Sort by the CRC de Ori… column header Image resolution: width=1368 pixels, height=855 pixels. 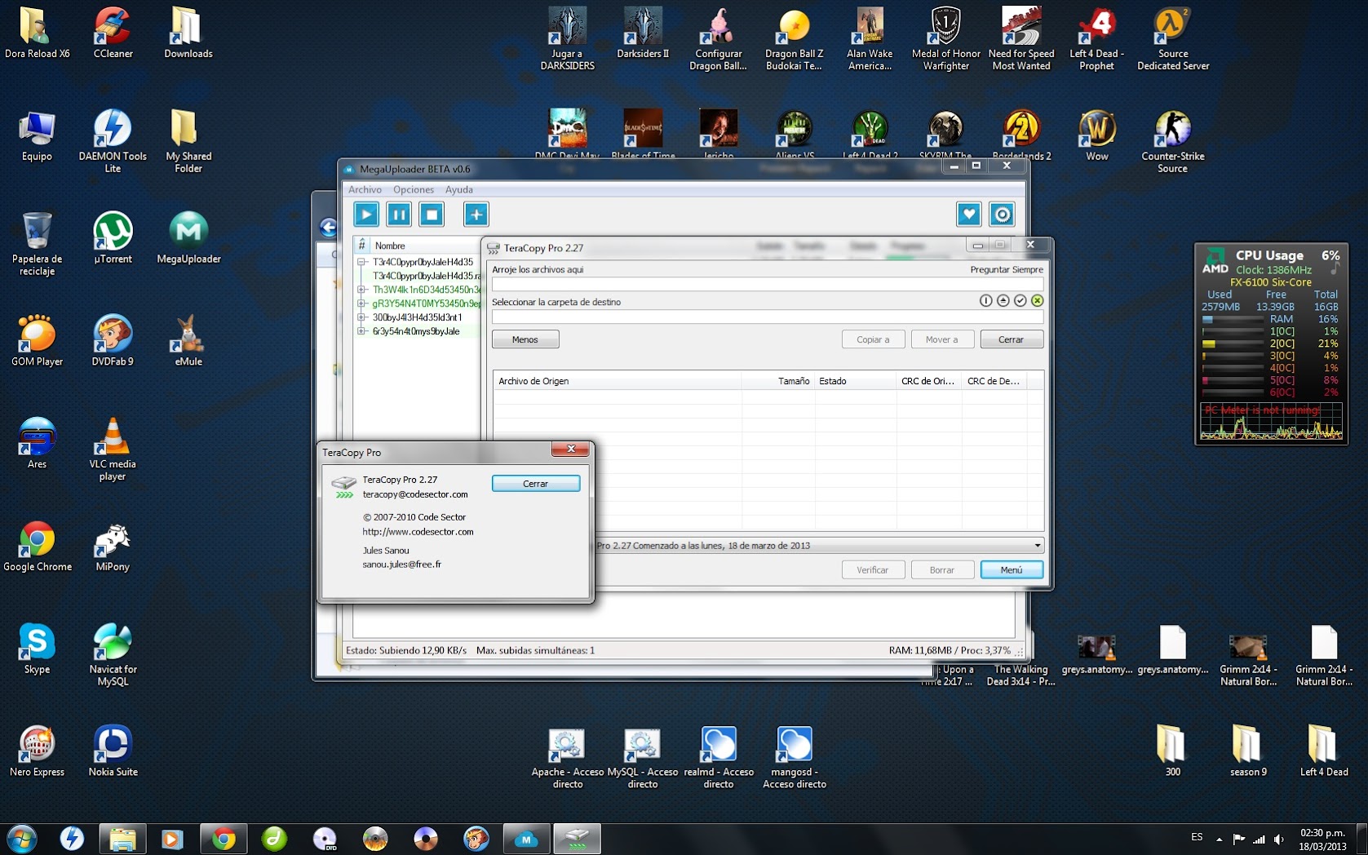[928, 381]
